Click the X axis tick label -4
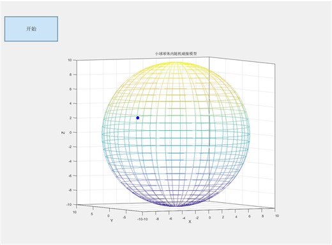This screenshot has height=245, width=332. click(x=183, y=218)
